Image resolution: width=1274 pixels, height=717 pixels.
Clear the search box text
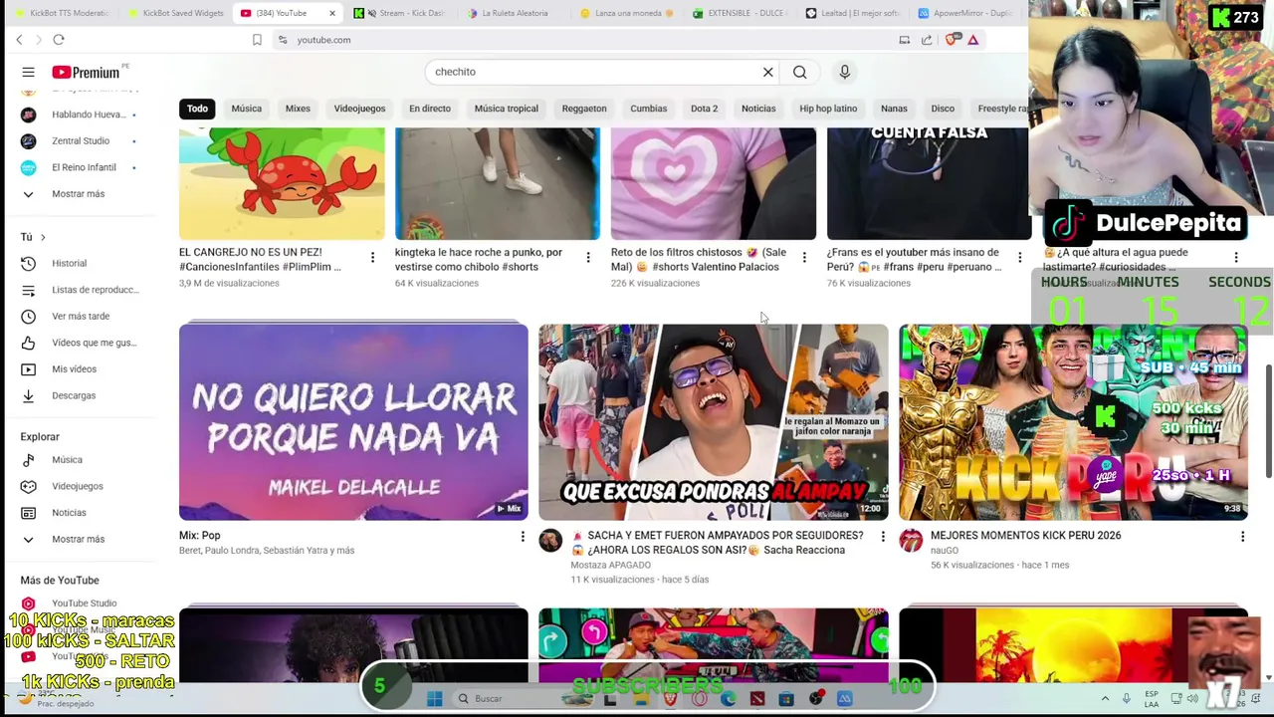pyautogui.click(x=767, y=72)
